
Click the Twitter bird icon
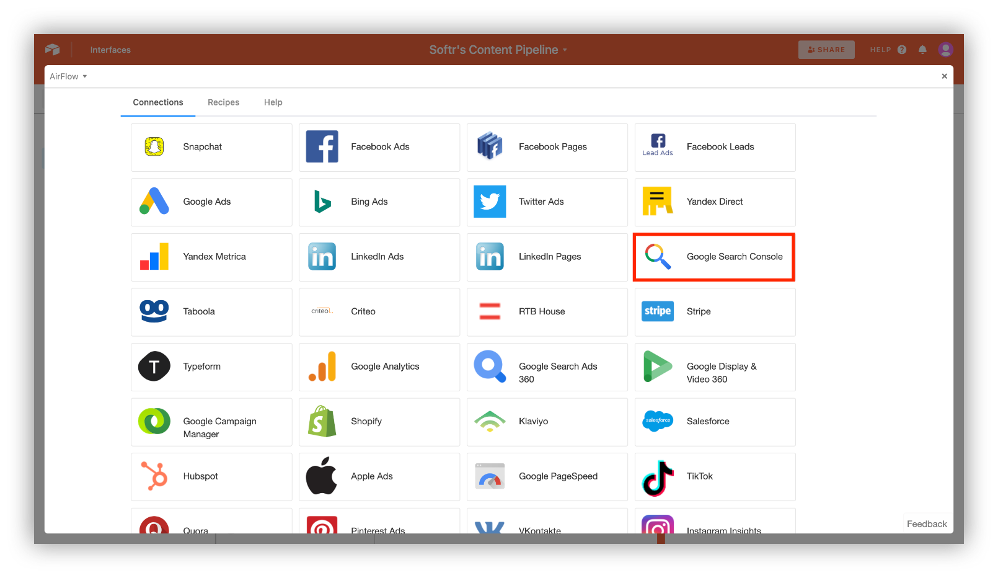click(490, 202)
